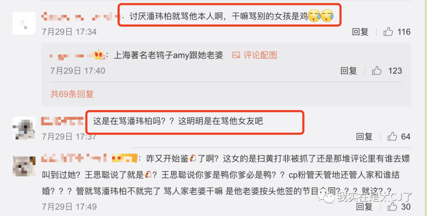
Task: Reply to the 17:40 amy comment
Action: point(349,71)
